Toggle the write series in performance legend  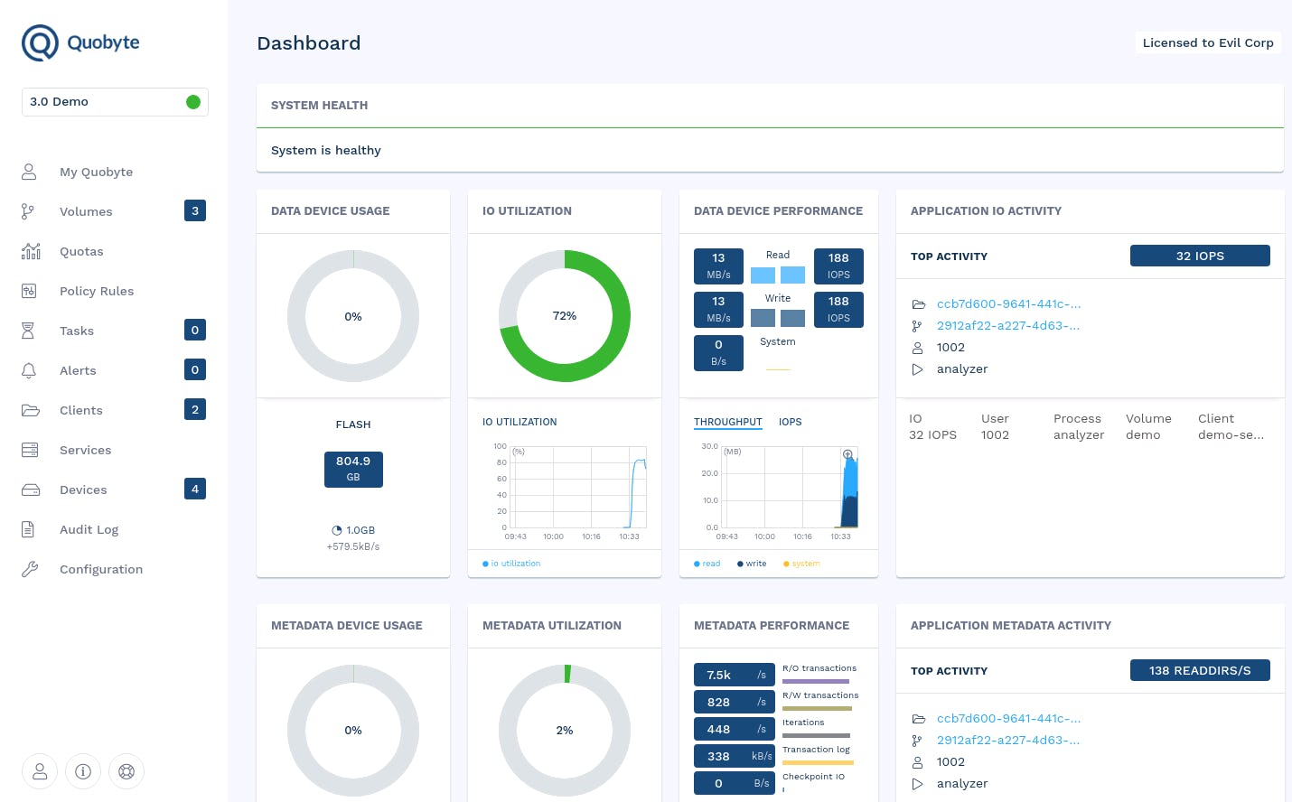click(x=751, y=564)
